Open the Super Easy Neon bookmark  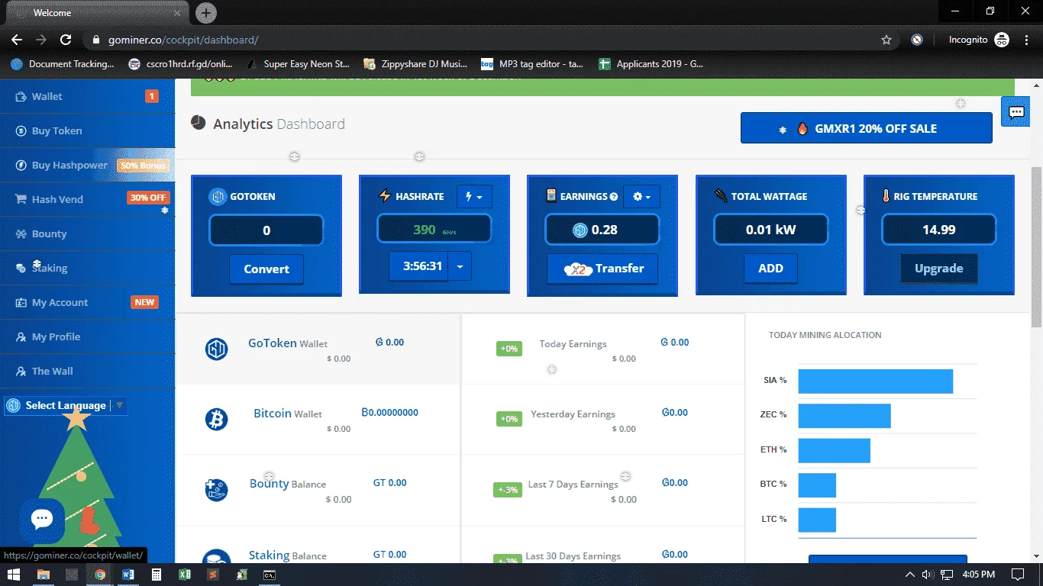coord(299,64)
